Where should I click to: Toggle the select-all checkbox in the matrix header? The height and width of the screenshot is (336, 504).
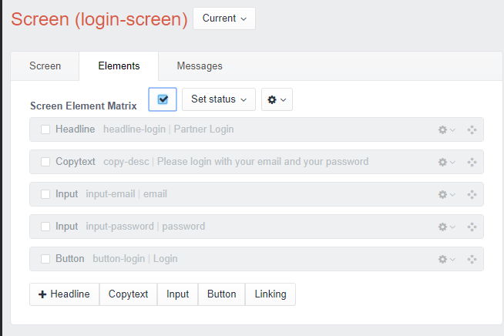(x=163, y=99)
